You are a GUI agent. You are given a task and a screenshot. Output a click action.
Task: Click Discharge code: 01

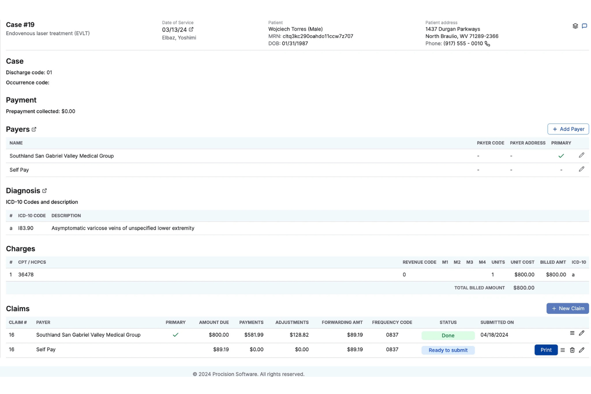coord(29,73)
